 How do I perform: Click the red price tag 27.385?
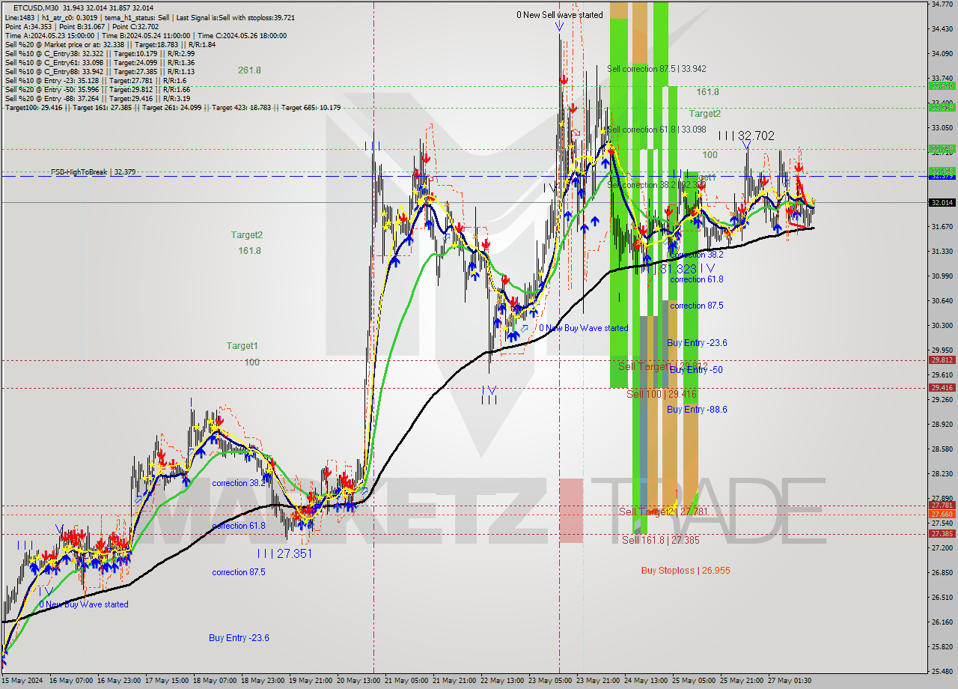coord(942,534)
